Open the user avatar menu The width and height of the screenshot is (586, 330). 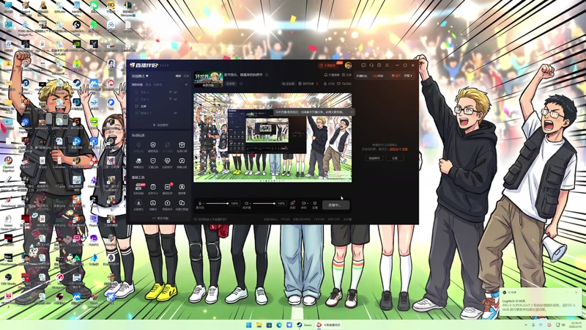[349, 65]
